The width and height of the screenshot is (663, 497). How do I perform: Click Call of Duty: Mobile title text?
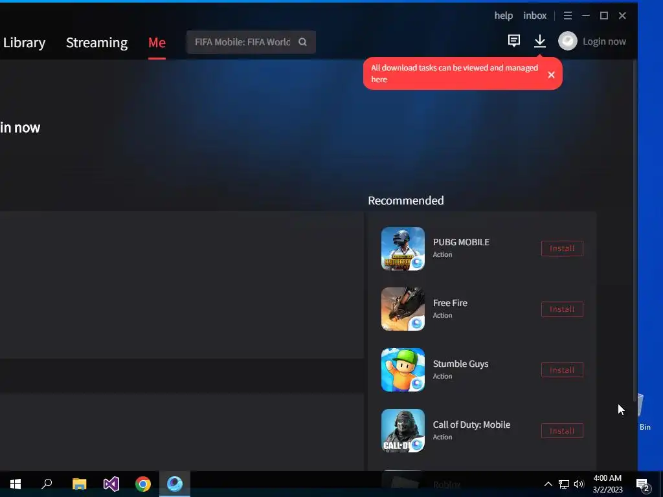pos(471,425)
